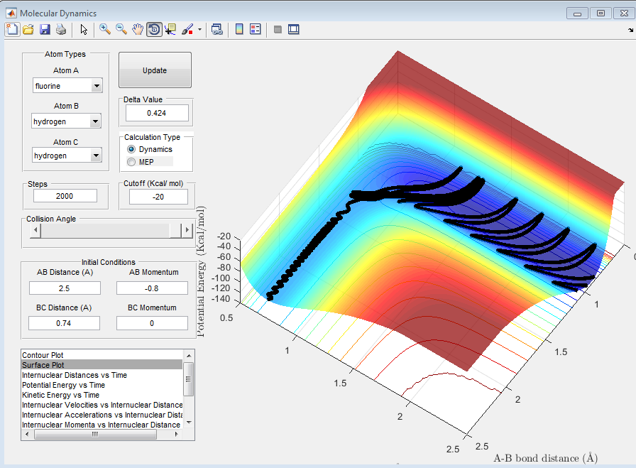The width and height of the screenshot is (636, 468).
Task: Save the figure with floppy disk icon
Action: click(45, 29)
